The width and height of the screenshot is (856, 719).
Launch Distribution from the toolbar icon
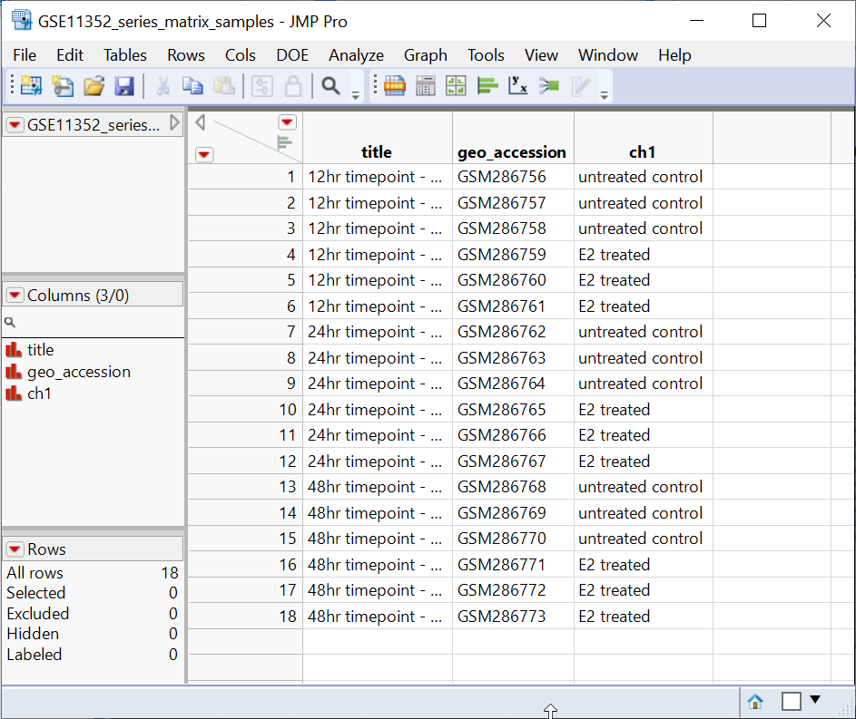click(x=488, y=86)
